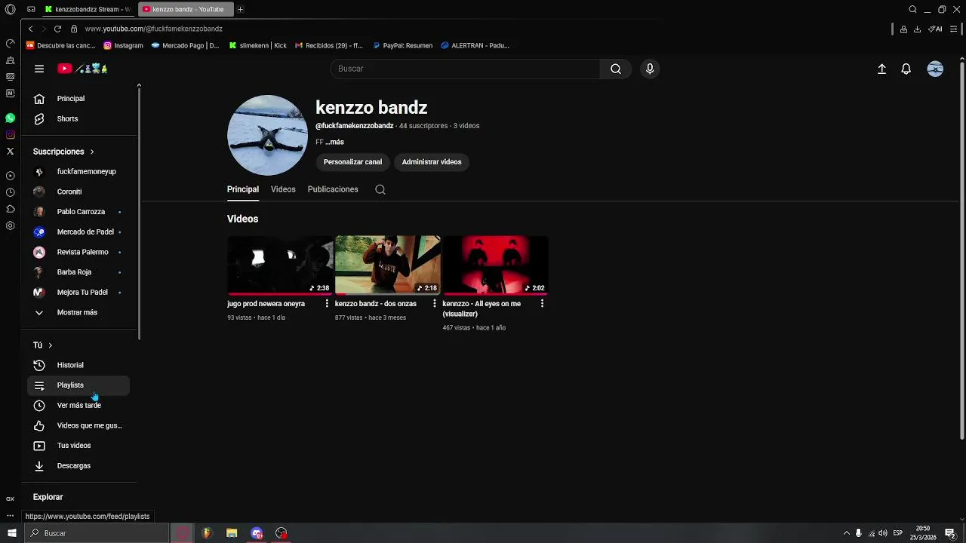Open Instagram in Opera sidebar
Image resolution: width=966 pixels, height=543 pixels.
10,134
